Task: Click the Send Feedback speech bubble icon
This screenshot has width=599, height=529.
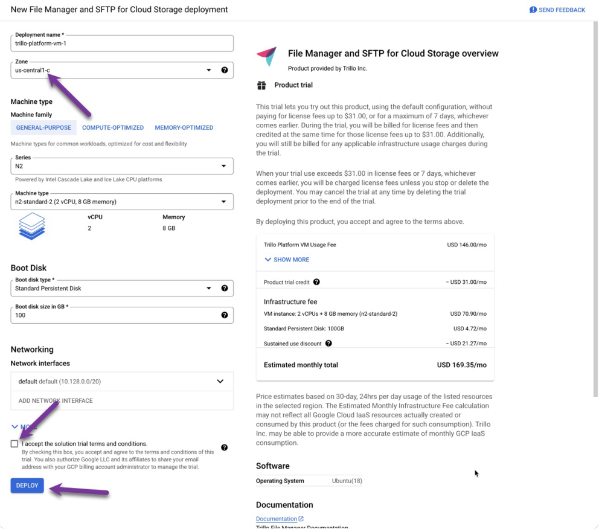Action: (533, 10)
